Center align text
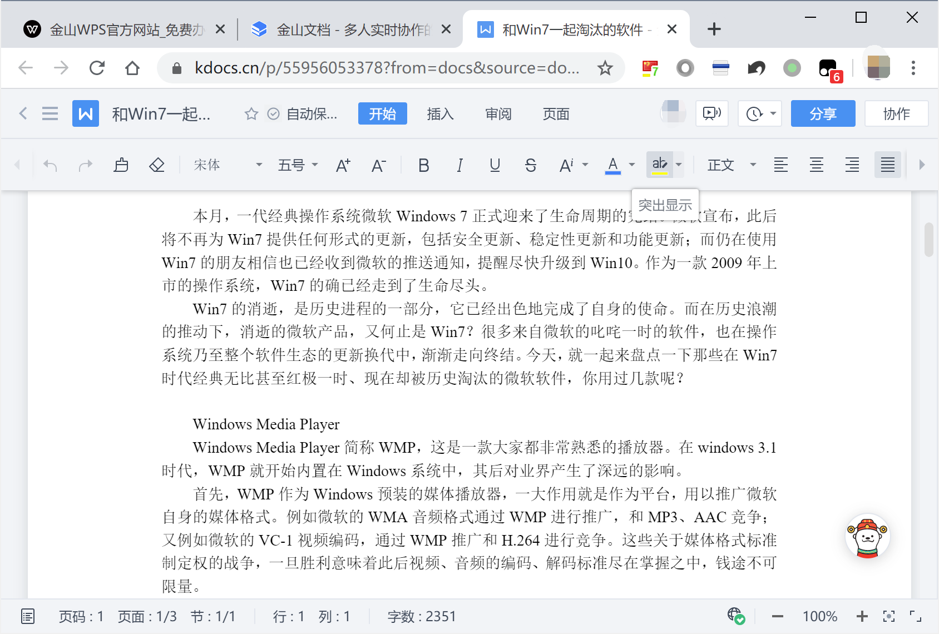939x634 pixels. [817, 165]
